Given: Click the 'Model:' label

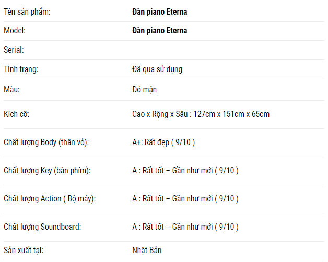Looking at the screenshot, I should pos(15,31).
